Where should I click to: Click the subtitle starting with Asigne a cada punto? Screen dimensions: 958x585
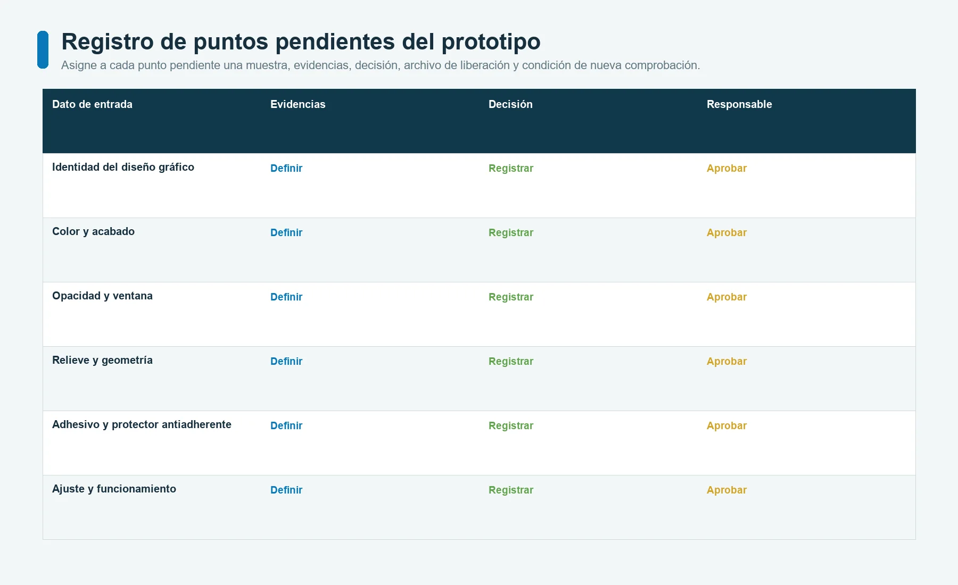[381, 65]
